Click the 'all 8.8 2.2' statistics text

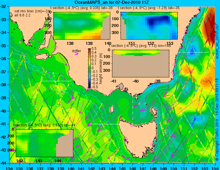click(23, 15)
